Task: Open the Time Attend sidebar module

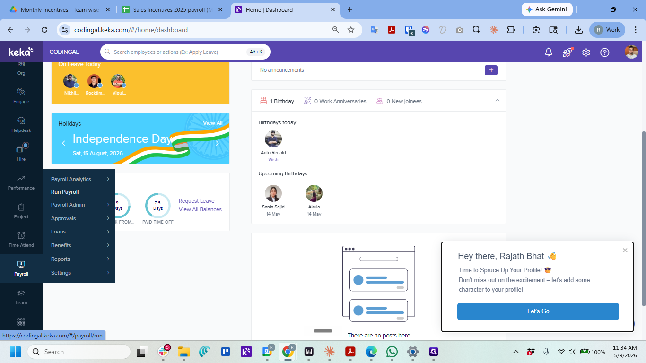Action: click(x=21, y=239)
